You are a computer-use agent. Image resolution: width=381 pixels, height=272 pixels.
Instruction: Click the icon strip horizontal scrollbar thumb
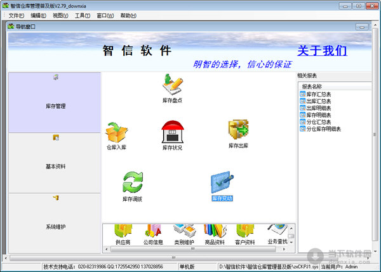tap(193, 249)
